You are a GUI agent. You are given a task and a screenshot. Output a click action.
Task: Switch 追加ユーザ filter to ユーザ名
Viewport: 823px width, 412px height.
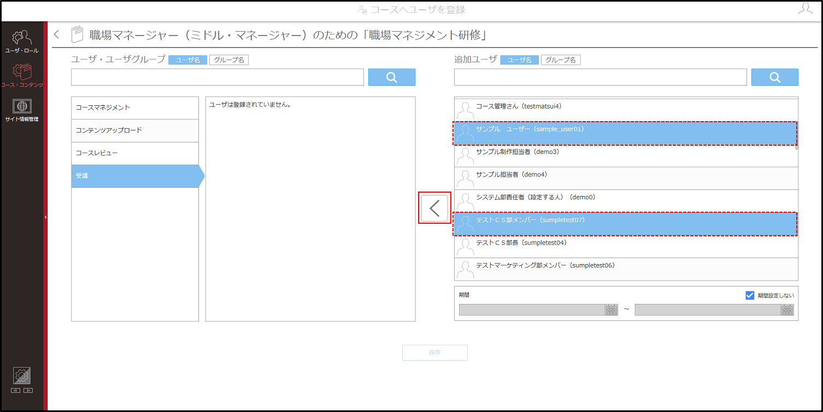tap(520, 60)
